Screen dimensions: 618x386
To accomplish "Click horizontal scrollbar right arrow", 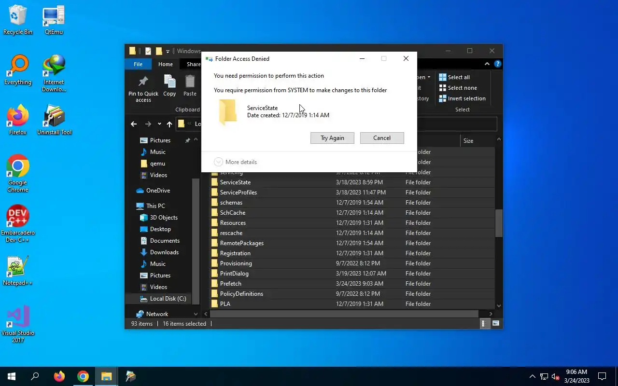I will point(491,314).
